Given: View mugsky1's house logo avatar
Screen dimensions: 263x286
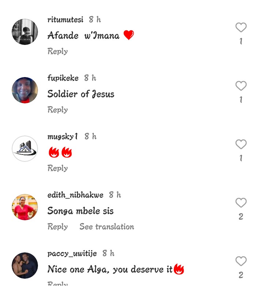Looking at the screenshot, I should tap(25, 149).
